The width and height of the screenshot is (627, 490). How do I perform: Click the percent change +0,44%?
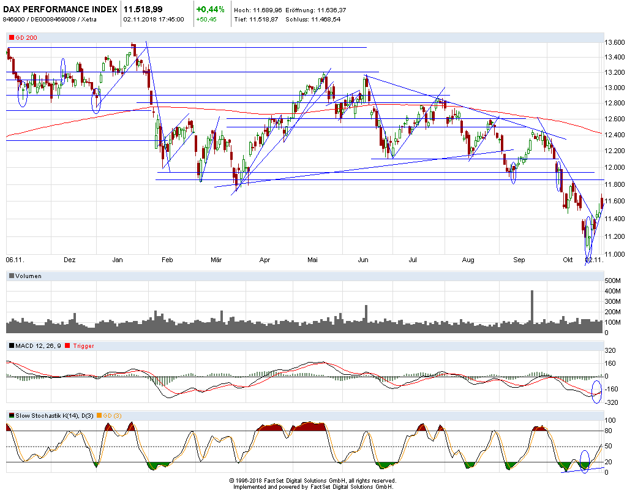211,9
